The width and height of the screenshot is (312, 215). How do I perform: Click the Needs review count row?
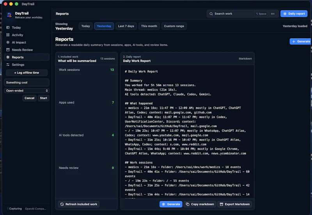point(86,168)
